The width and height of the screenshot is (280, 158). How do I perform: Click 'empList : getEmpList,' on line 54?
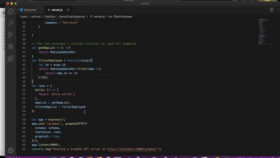click(52, 103)
